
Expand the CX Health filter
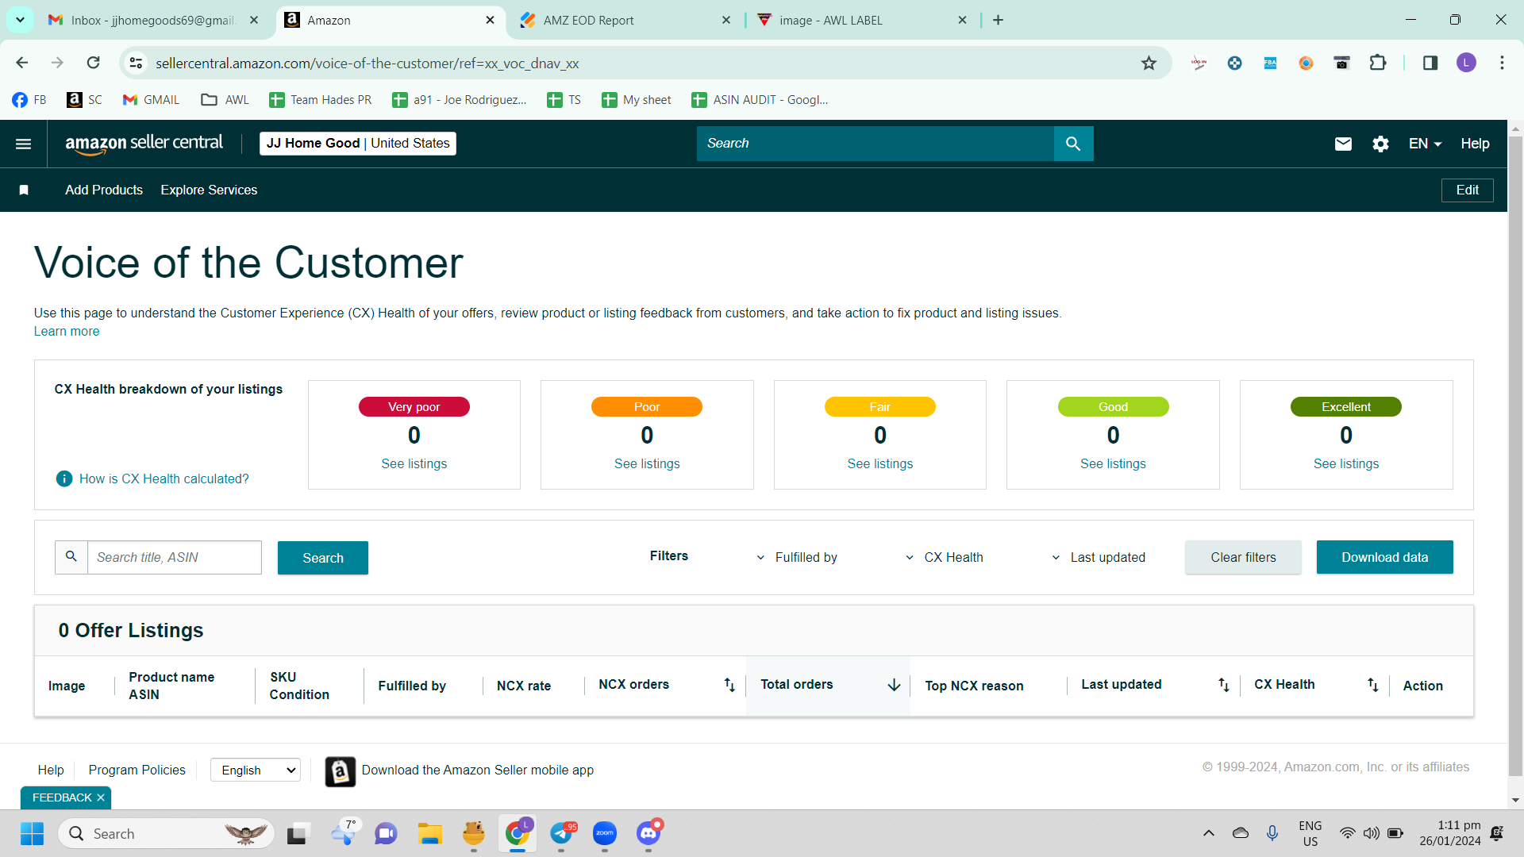tap(944, 558)
